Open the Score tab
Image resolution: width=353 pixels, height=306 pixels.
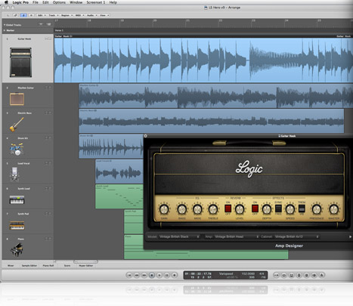point(67,266)
